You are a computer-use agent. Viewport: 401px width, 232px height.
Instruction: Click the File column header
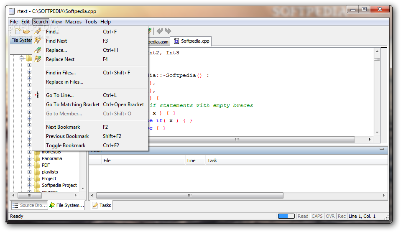point(143,161)
